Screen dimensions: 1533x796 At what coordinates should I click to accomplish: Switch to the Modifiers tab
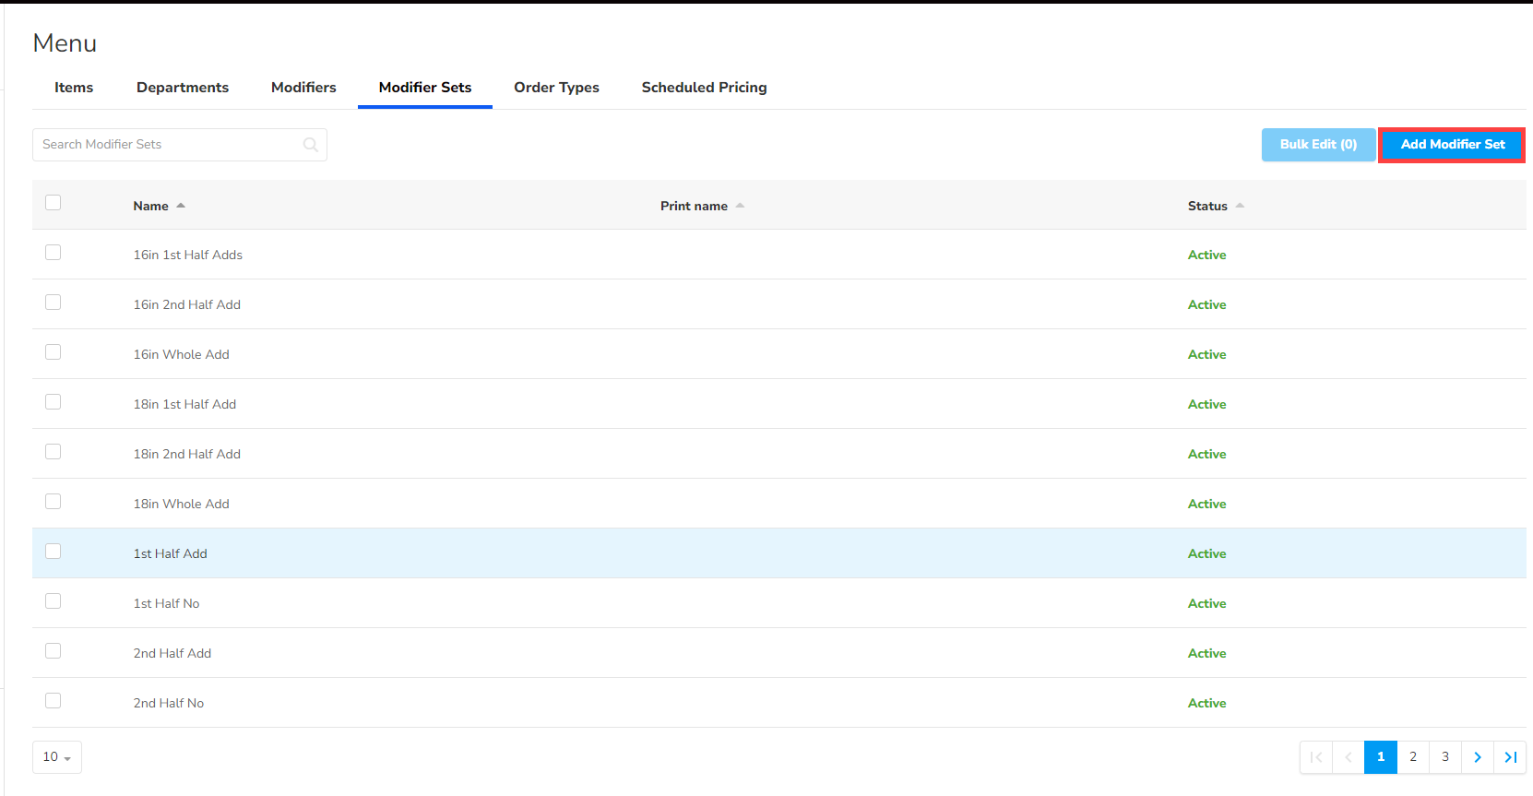[x=303, y=88]
